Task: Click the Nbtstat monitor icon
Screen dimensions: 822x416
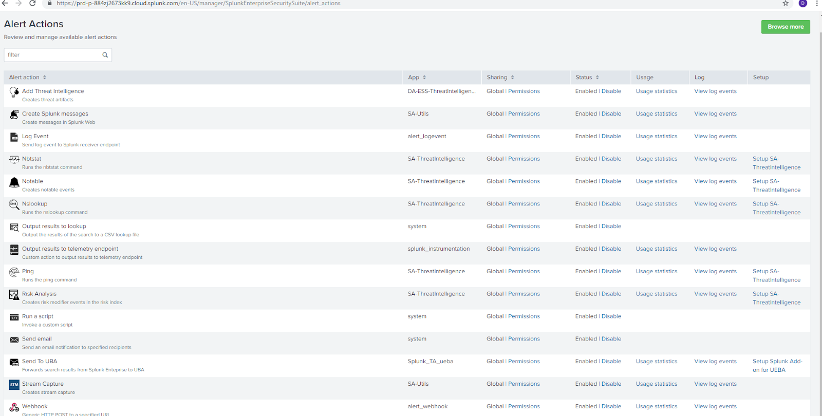Action: [x=14, y=160]
